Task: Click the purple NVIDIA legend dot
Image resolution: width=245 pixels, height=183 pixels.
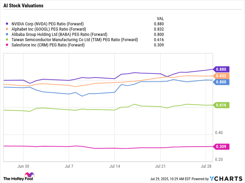Action: [7, 24]
